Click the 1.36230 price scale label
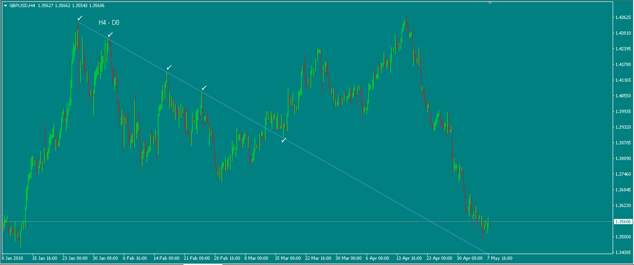This screenshot has height=265, width=634. point(623,206)
